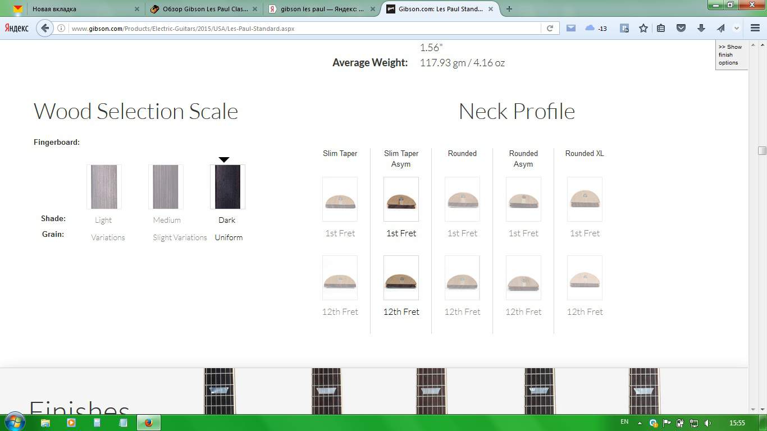
Task: Click Slim Taper Asym 1st Fret thumbnail
Action: pyautogui.click(x=401, y=199)
